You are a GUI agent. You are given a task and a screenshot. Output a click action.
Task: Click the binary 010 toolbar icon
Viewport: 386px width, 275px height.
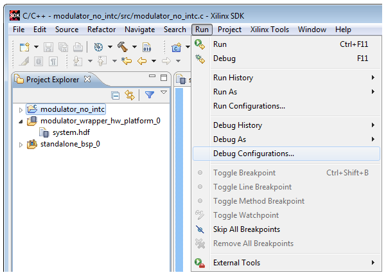(147, 47)
